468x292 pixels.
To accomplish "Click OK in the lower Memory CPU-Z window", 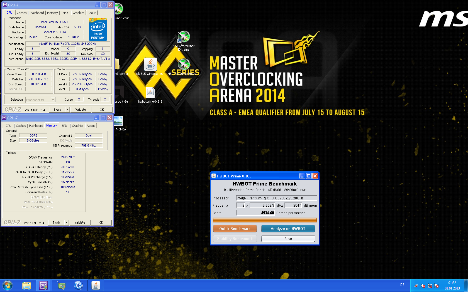I will point(101,222).
